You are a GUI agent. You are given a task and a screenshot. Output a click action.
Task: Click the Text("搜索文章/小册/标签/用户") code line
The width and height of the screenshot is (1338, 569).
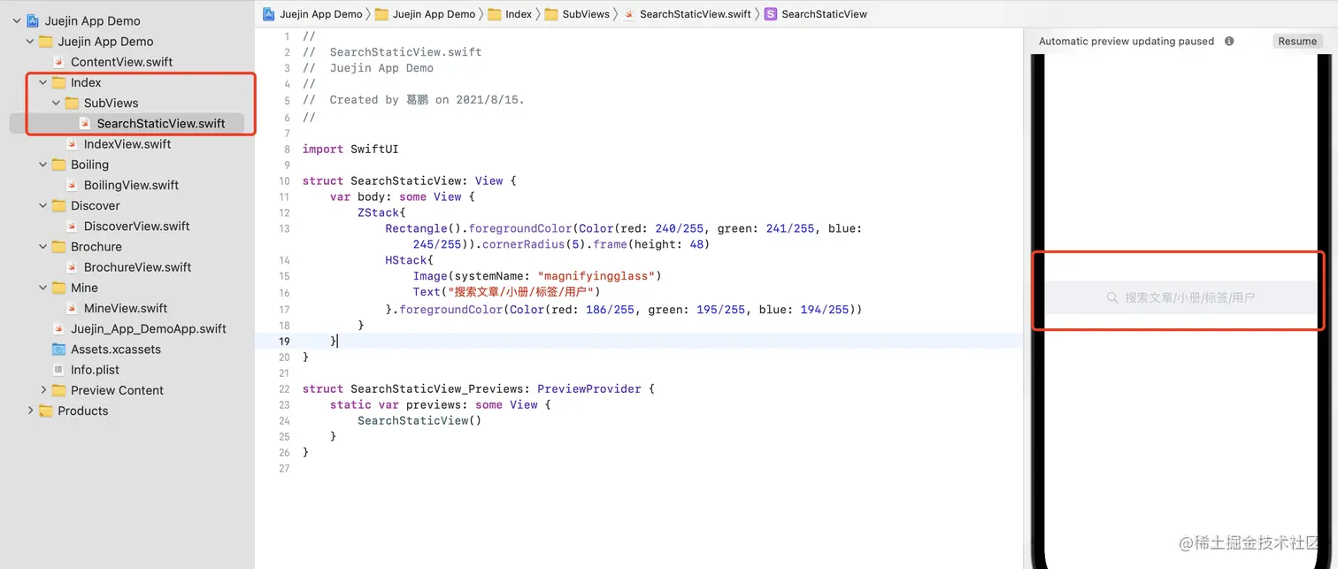pos(506,292)
